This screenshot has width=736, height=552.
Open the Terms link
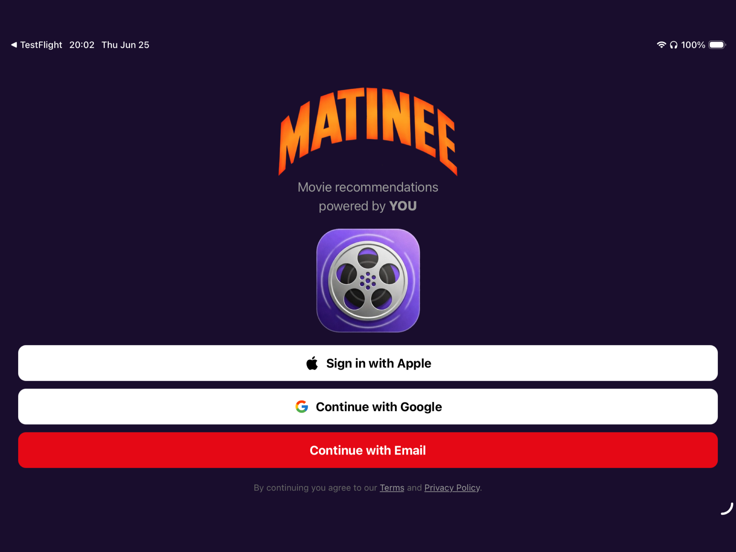point(392,488)
